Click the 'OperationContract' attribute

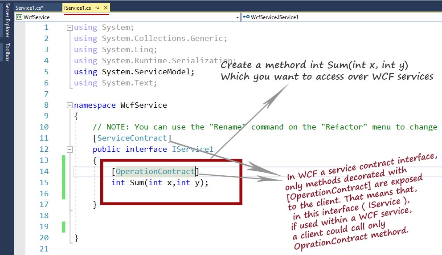[x=155, y=171]
